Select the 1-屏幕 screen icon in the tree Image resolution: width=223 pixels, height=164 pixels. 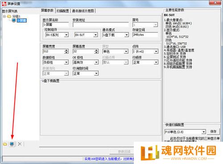(14, 20)
